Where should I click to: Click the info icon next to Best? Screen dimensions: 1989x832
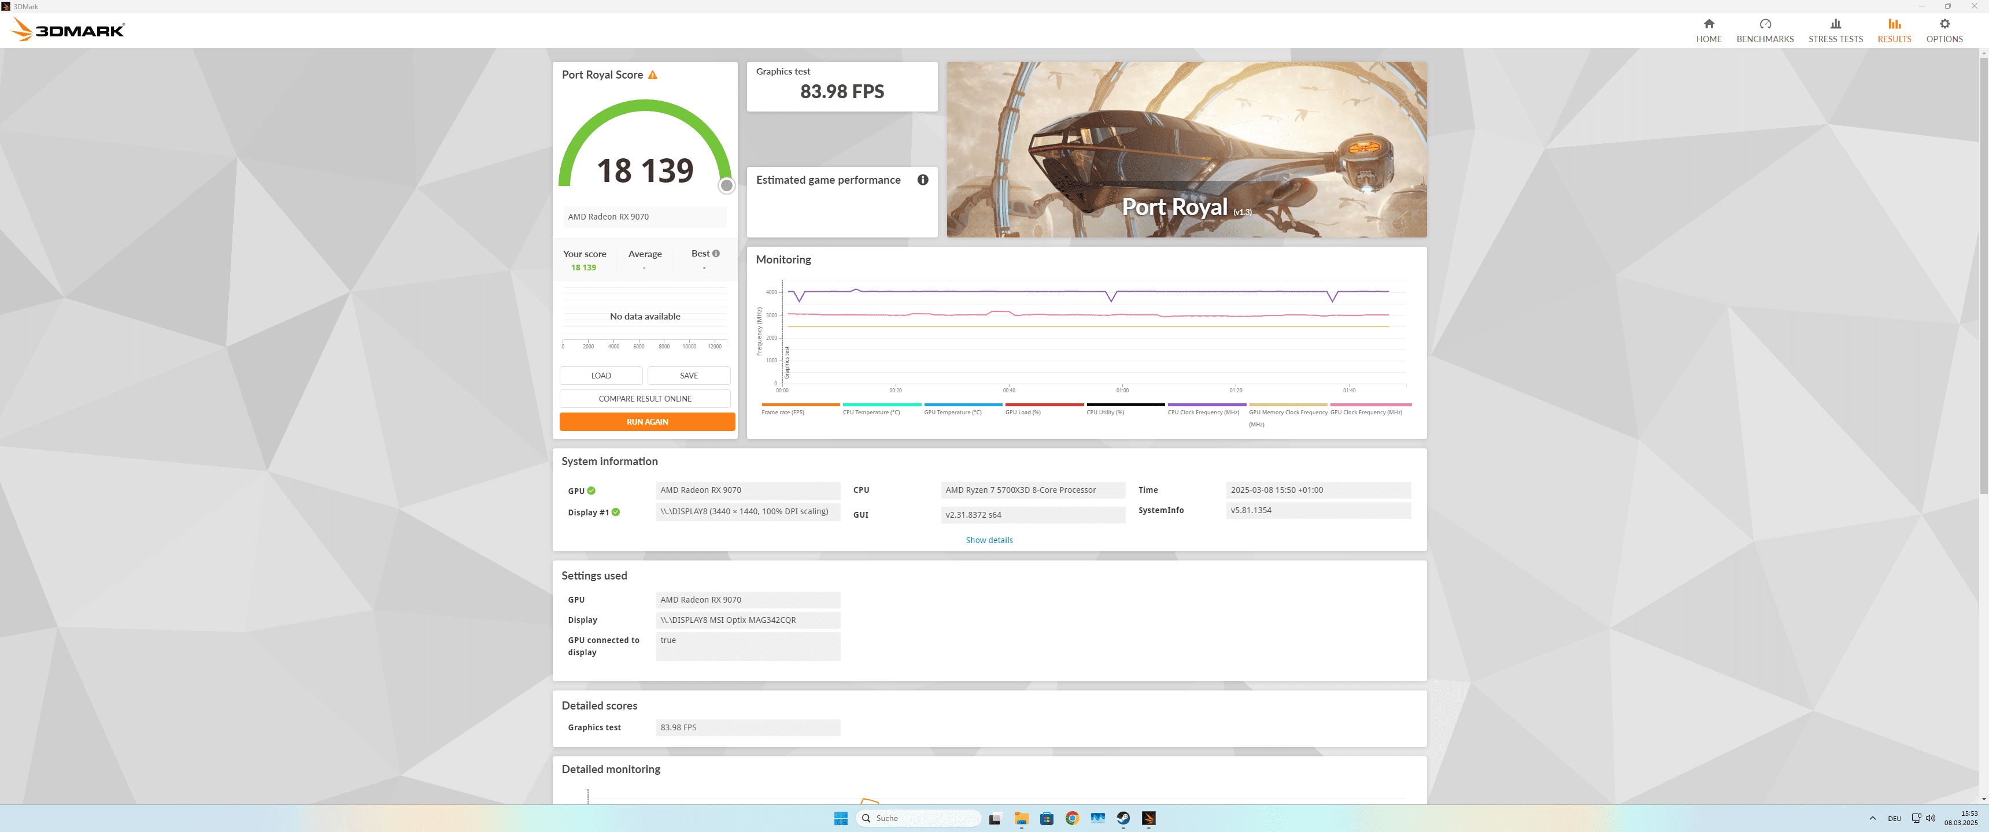[716, 253]
